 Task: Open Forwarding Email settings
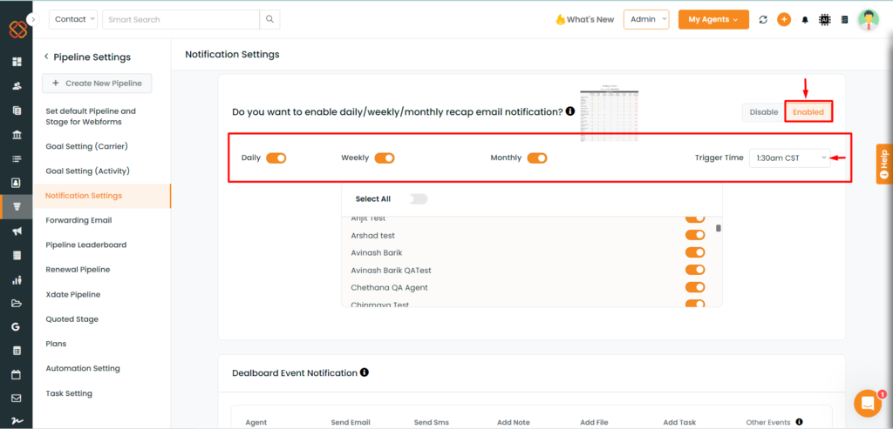[78, 220]
